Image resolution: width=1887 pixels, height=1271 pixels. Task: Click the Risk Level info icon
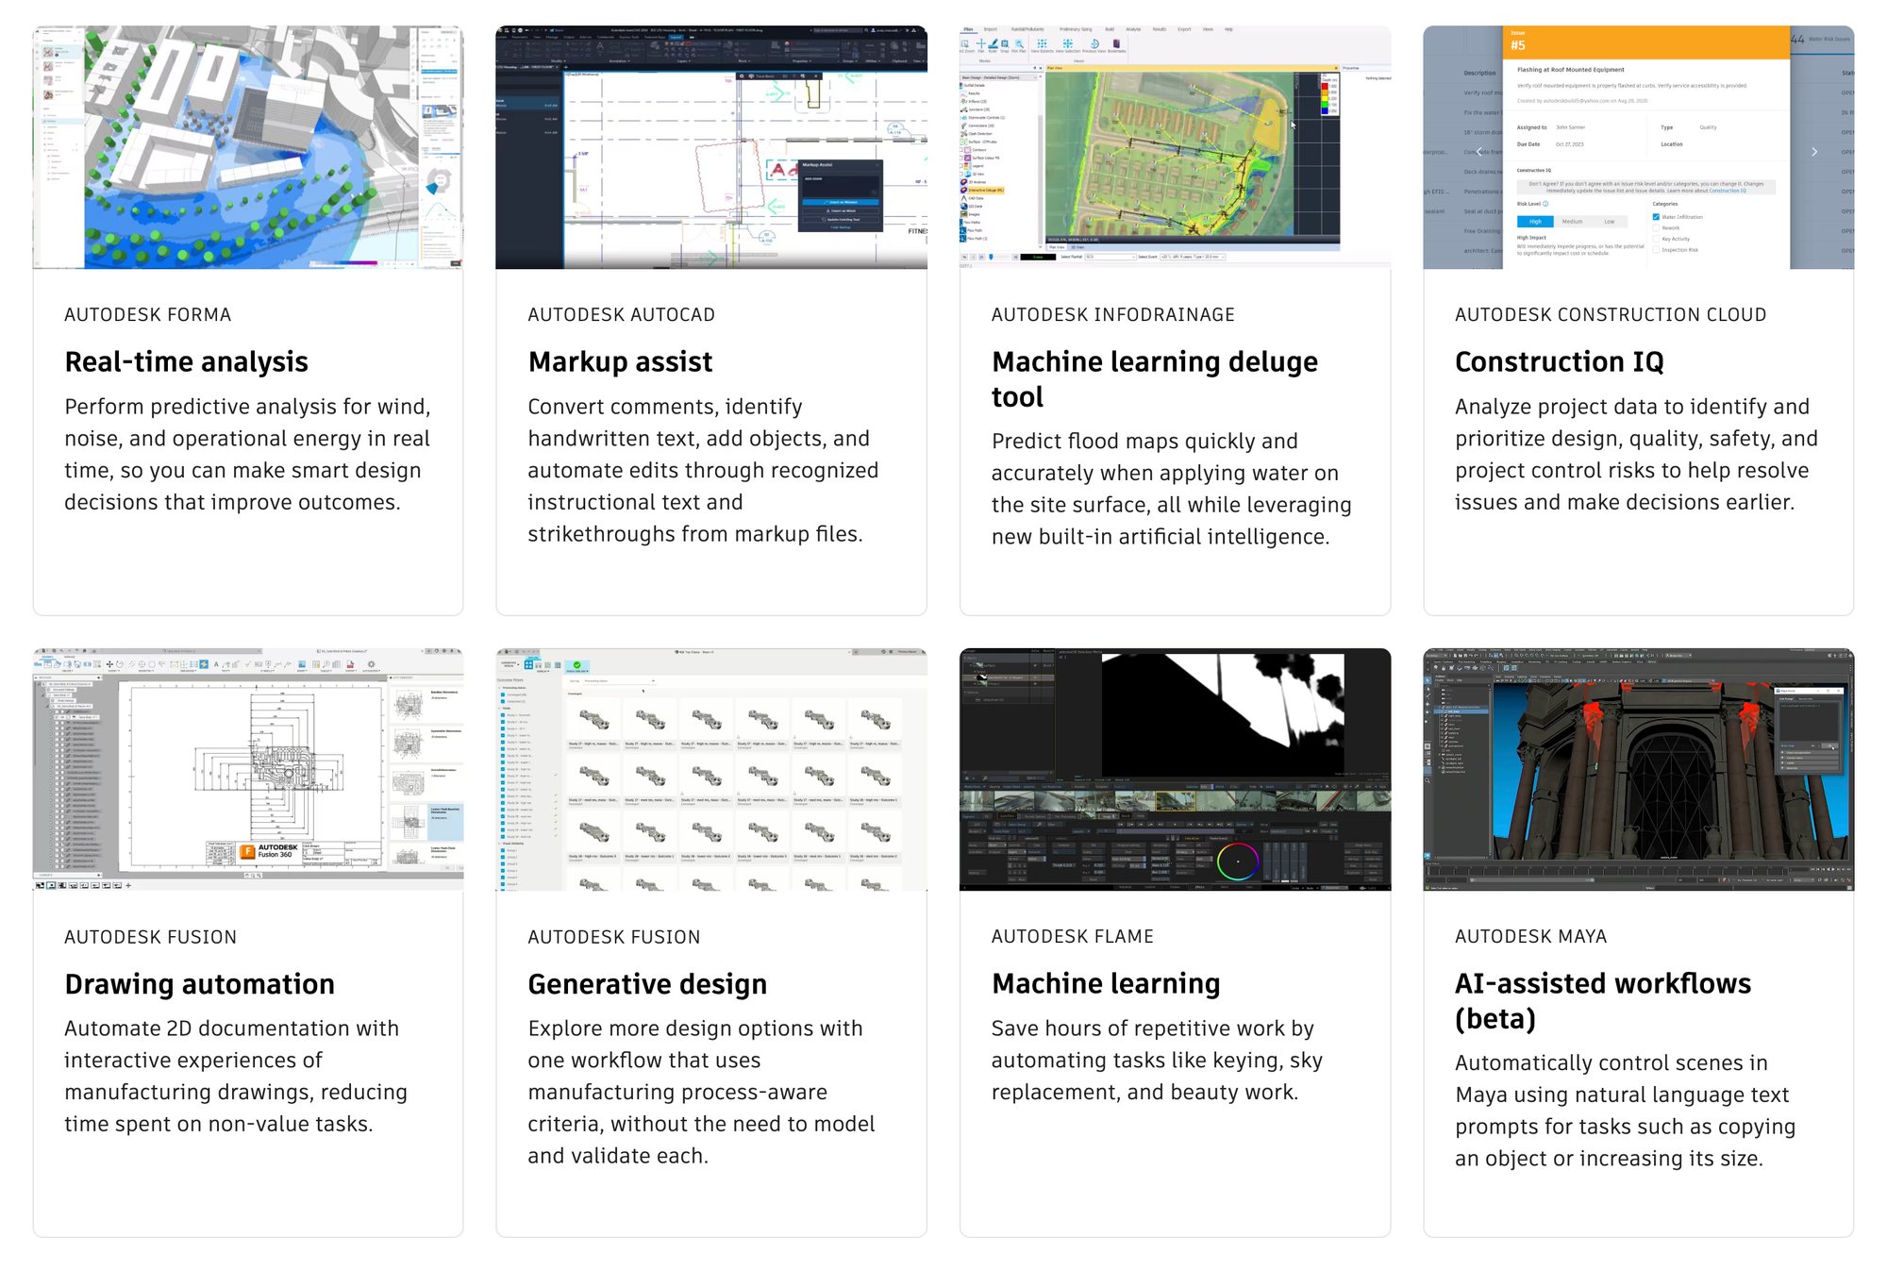1545,204
